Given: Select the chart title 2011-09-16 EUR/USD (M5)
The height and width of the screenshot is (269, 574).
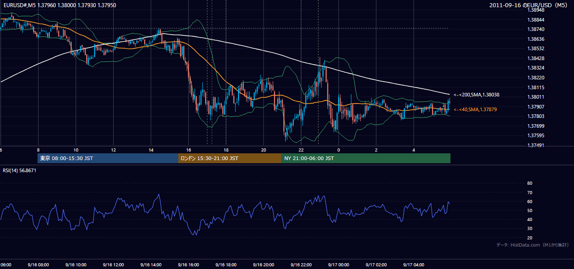Looking at the screenshot, I should point(529,5).
